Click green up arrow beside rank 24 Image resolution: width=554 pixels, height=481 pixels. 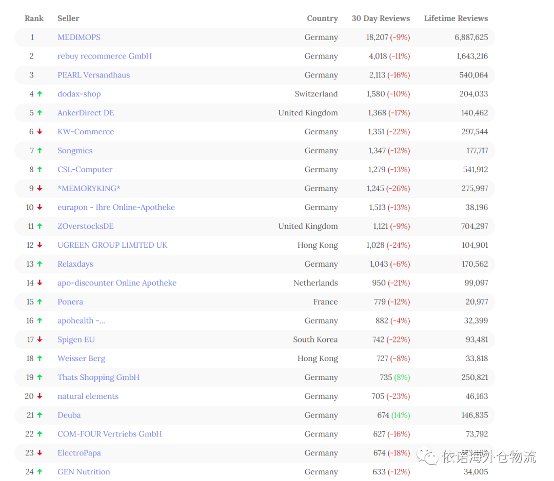tap(39, 472)
